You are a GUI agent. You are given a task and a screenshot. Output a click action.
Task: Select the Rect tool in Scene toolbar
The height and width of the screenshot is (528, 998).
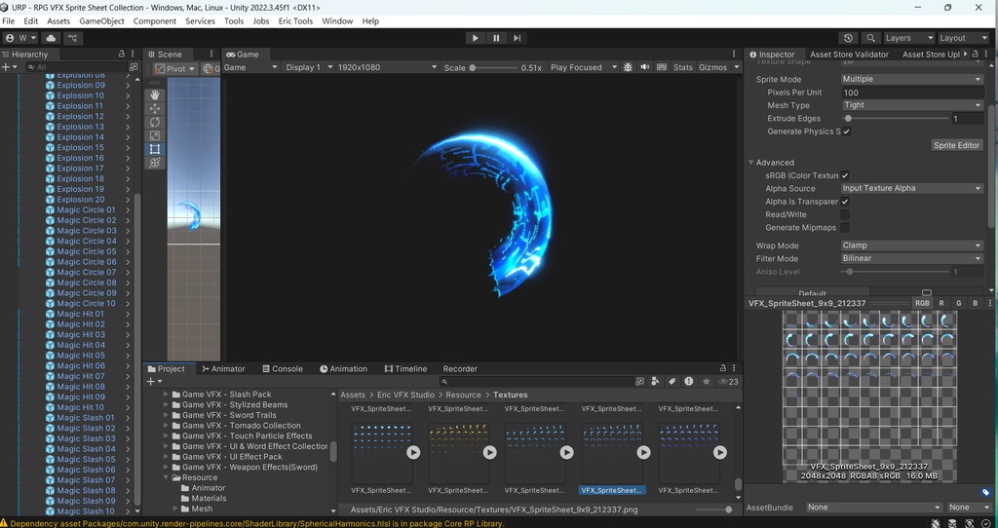click(155, 149)
